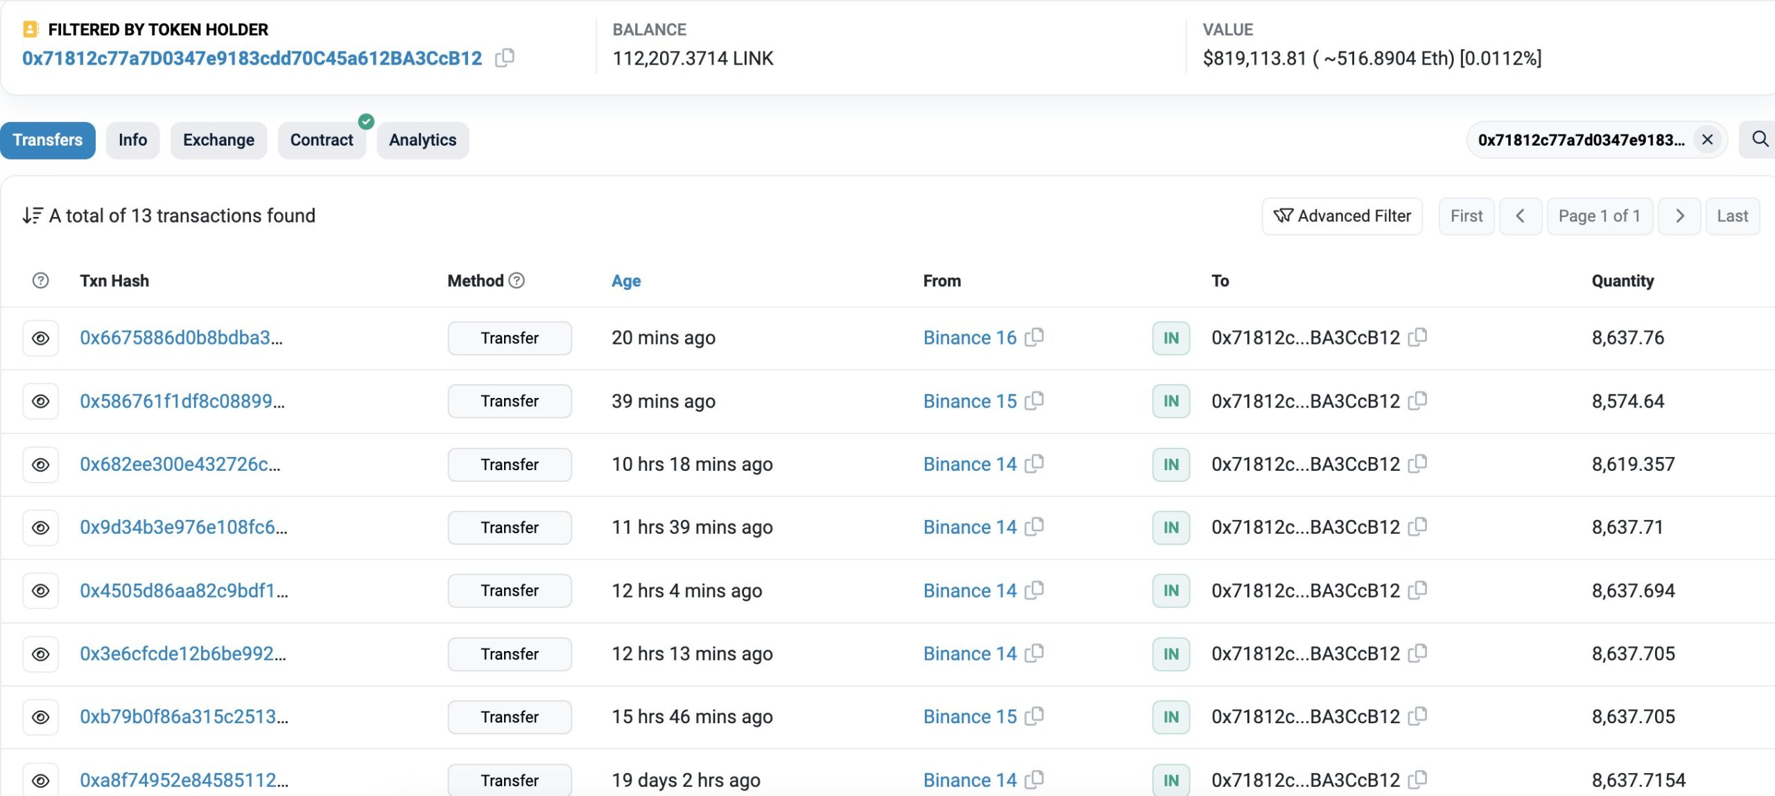The width and height of the screenshot is (1775, 796).
Task: Copy Binance 14 address in 12 hrs 4 mins row
Action: [1034, 590]
